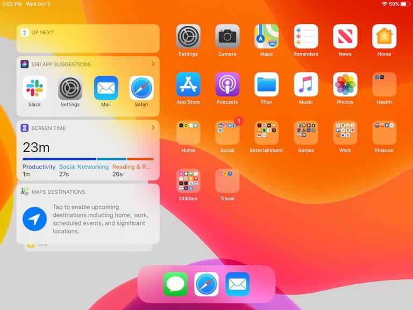Open Mail from the dock
Screen dimensions: 413x310
point(237,284)
